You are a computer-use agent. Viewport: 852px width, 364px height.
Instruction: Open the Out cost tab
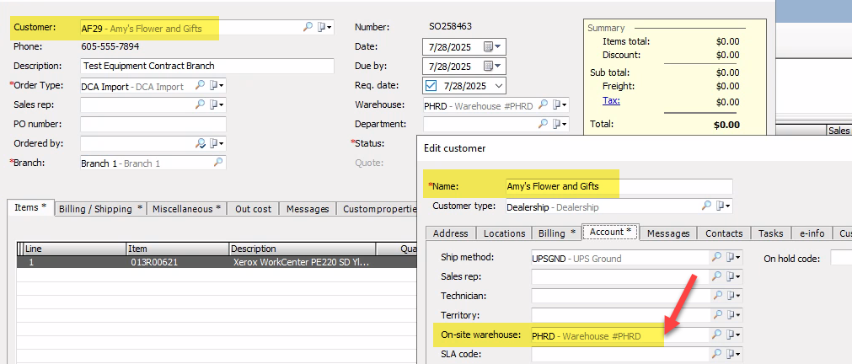[x=253, y=209]
